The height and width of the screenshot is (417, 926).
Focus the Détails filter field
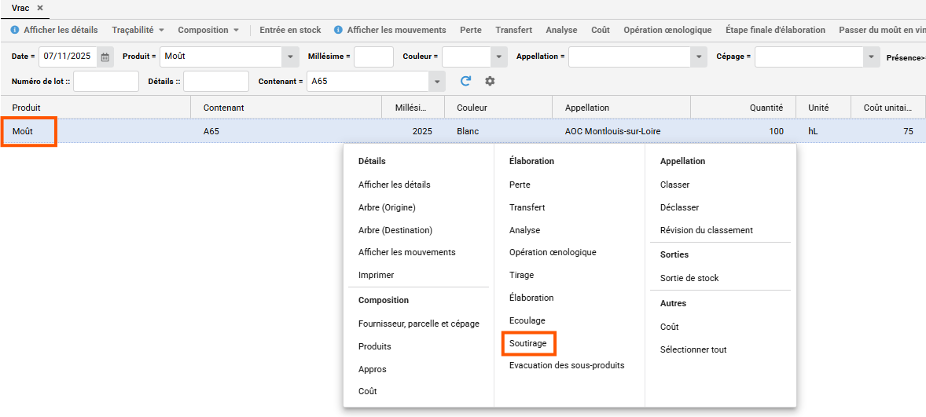[216, 82]
